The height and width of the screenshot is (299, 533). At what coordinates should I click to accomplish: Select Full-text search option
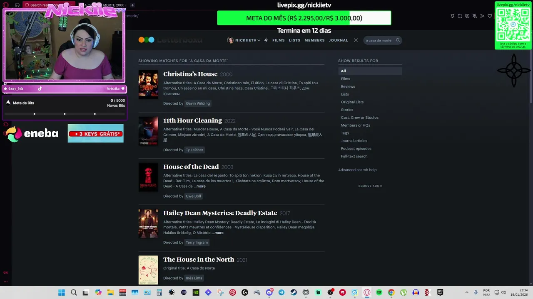(x=354, y=156)
